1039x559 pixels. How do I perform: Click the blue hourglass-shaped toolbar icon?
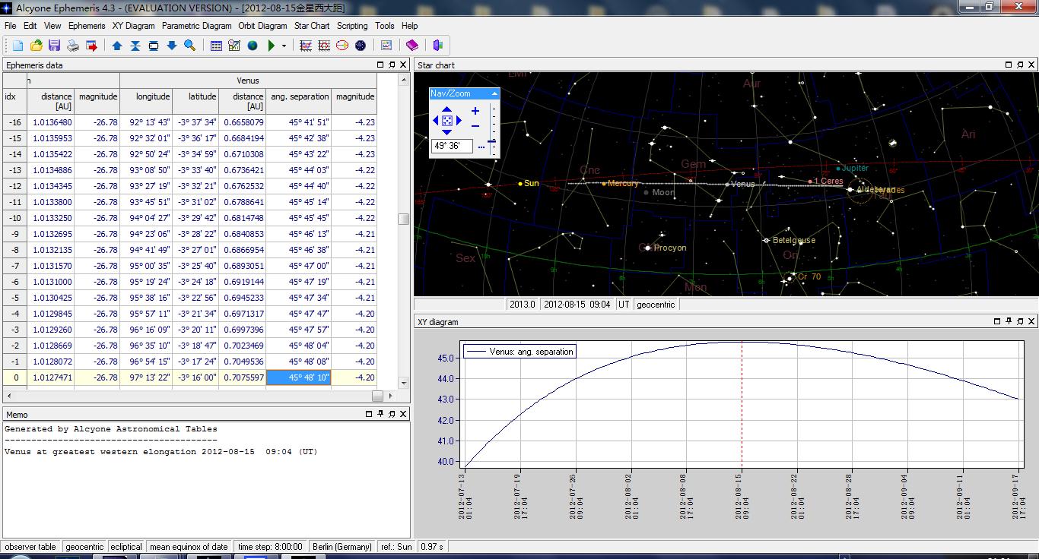tap(135, 46)
